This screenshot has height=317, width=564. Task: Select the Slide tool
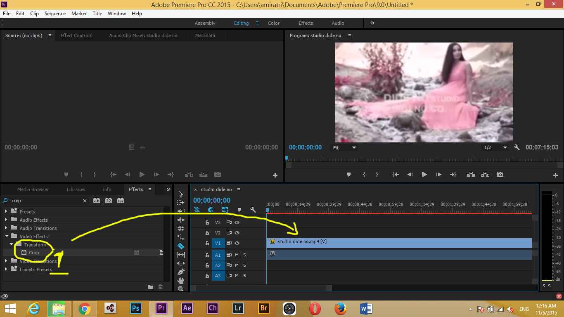pyautogui.click(x=180, y=263)
